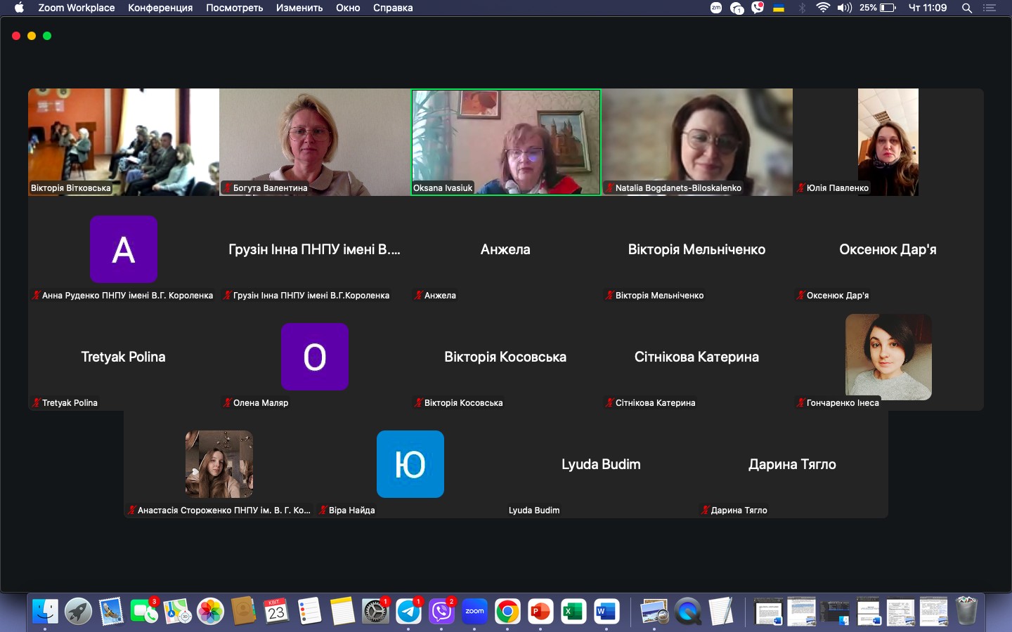Click Гончаренко Інеса's profile photo

(888, 357)
